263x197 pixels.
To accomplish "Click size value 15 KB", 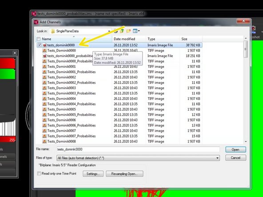I will (196, 136).
